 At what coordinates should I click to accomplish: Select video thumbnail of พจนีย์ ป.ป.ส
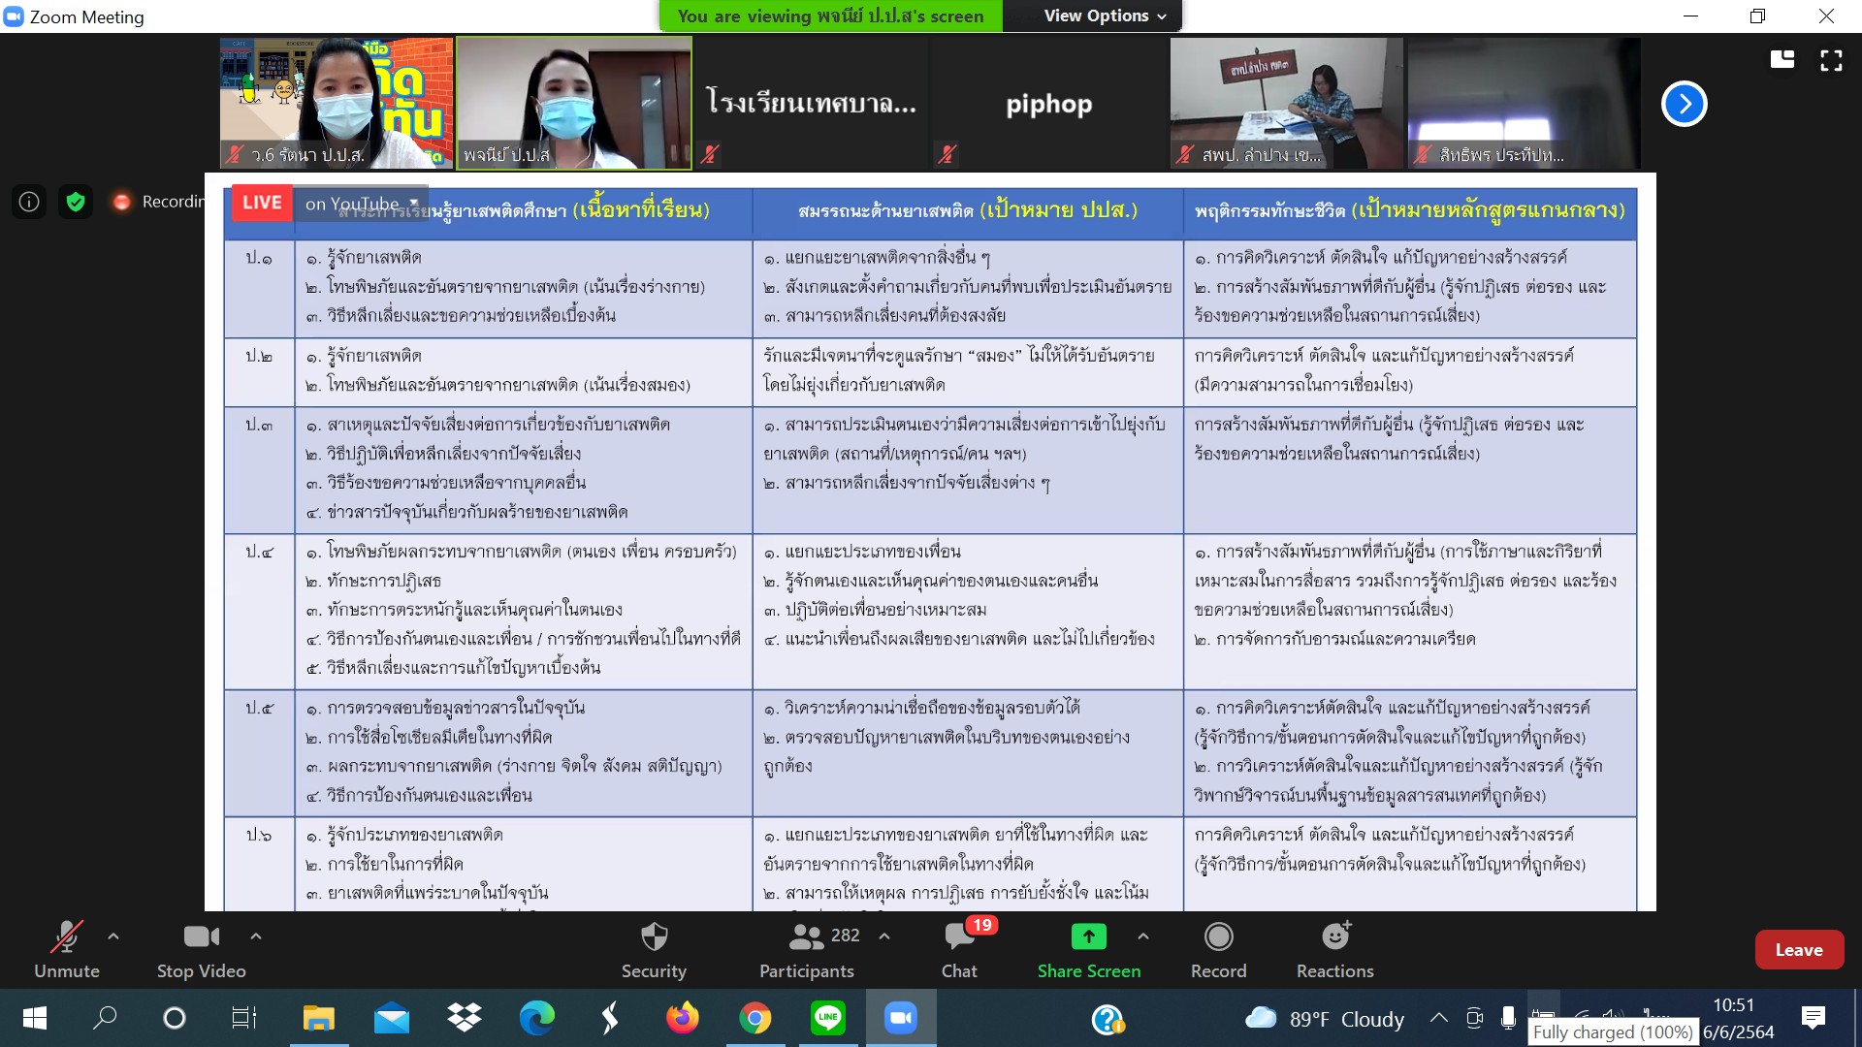[x=574, y=104]
